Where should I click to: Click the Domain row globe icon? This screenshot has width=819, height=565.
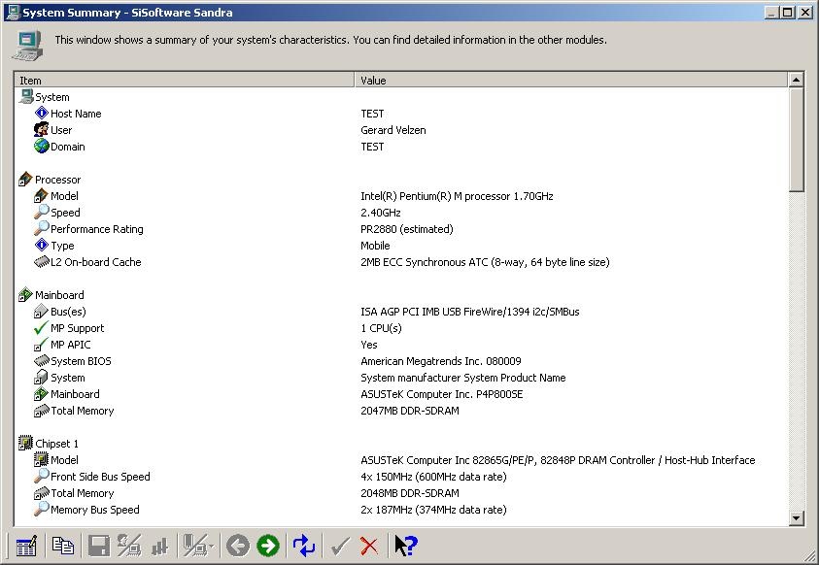pos(41,146)
